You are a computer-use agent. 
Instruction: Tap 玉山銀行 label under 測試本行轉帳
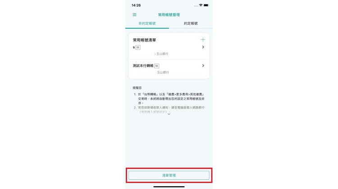(163, 72)
